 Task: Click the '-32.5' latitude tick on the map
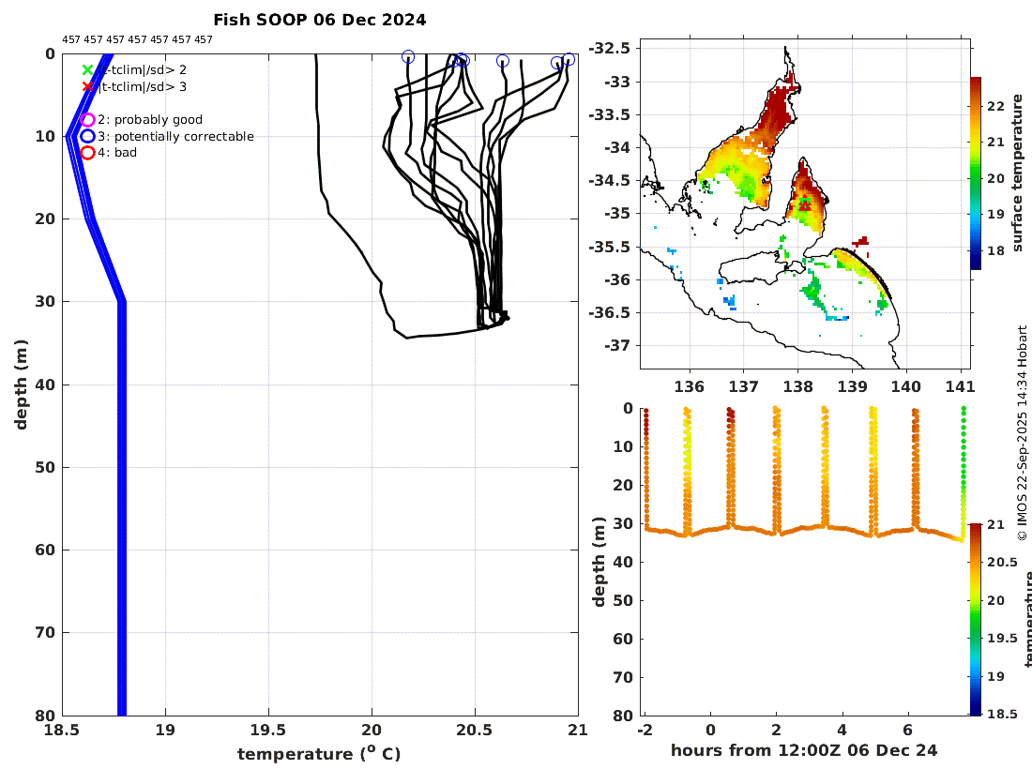tap(609, 48)
